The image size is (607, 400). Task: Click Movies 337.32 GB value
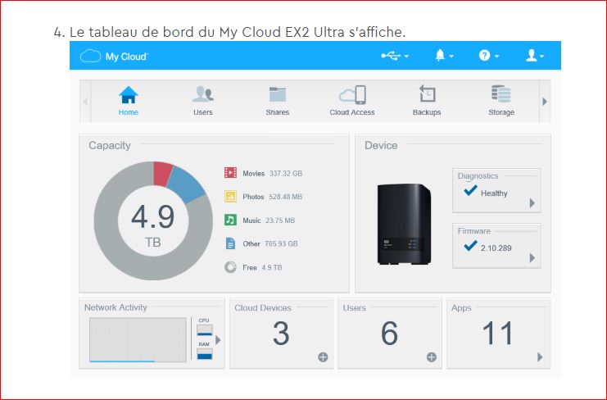click(x=286, y=174)
